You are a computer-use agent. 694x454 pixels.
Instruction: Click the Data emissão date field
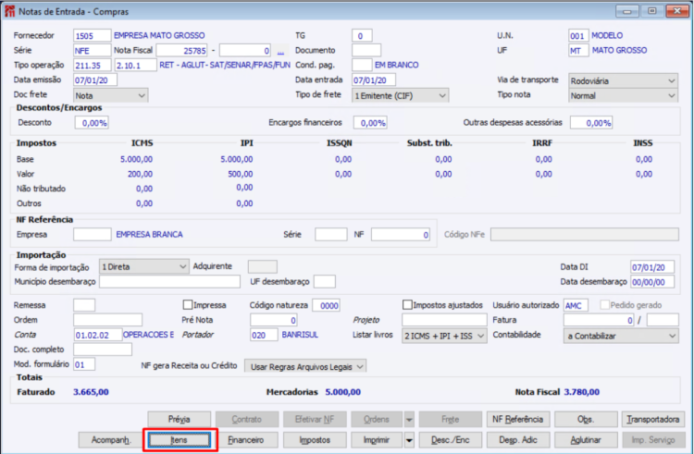pyautogui.click(x=95, y=80)
